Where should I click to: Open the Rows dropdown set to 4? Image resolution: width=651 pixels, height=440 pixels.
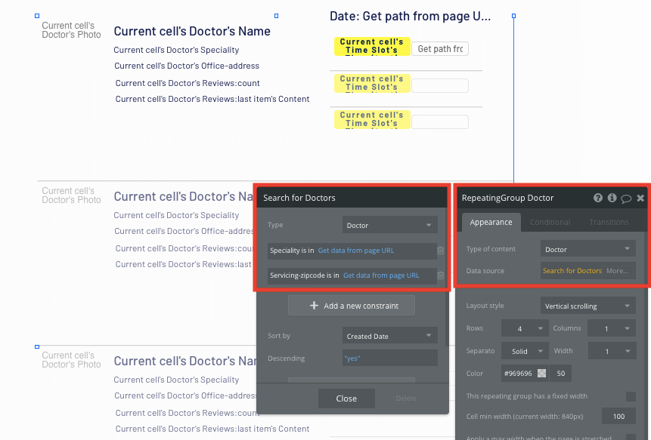(x=524, y=328)
